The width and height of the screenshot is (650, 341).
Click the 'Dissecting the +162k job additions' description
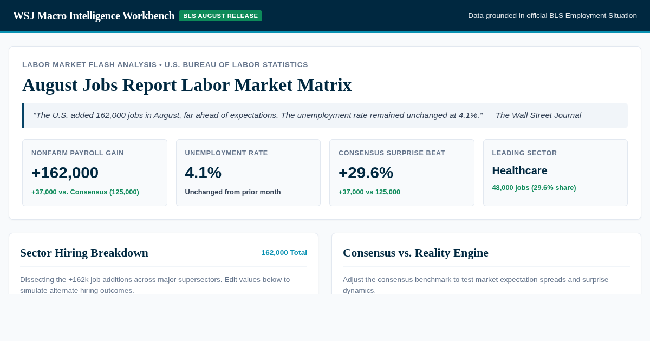click(x=155, y=285)
